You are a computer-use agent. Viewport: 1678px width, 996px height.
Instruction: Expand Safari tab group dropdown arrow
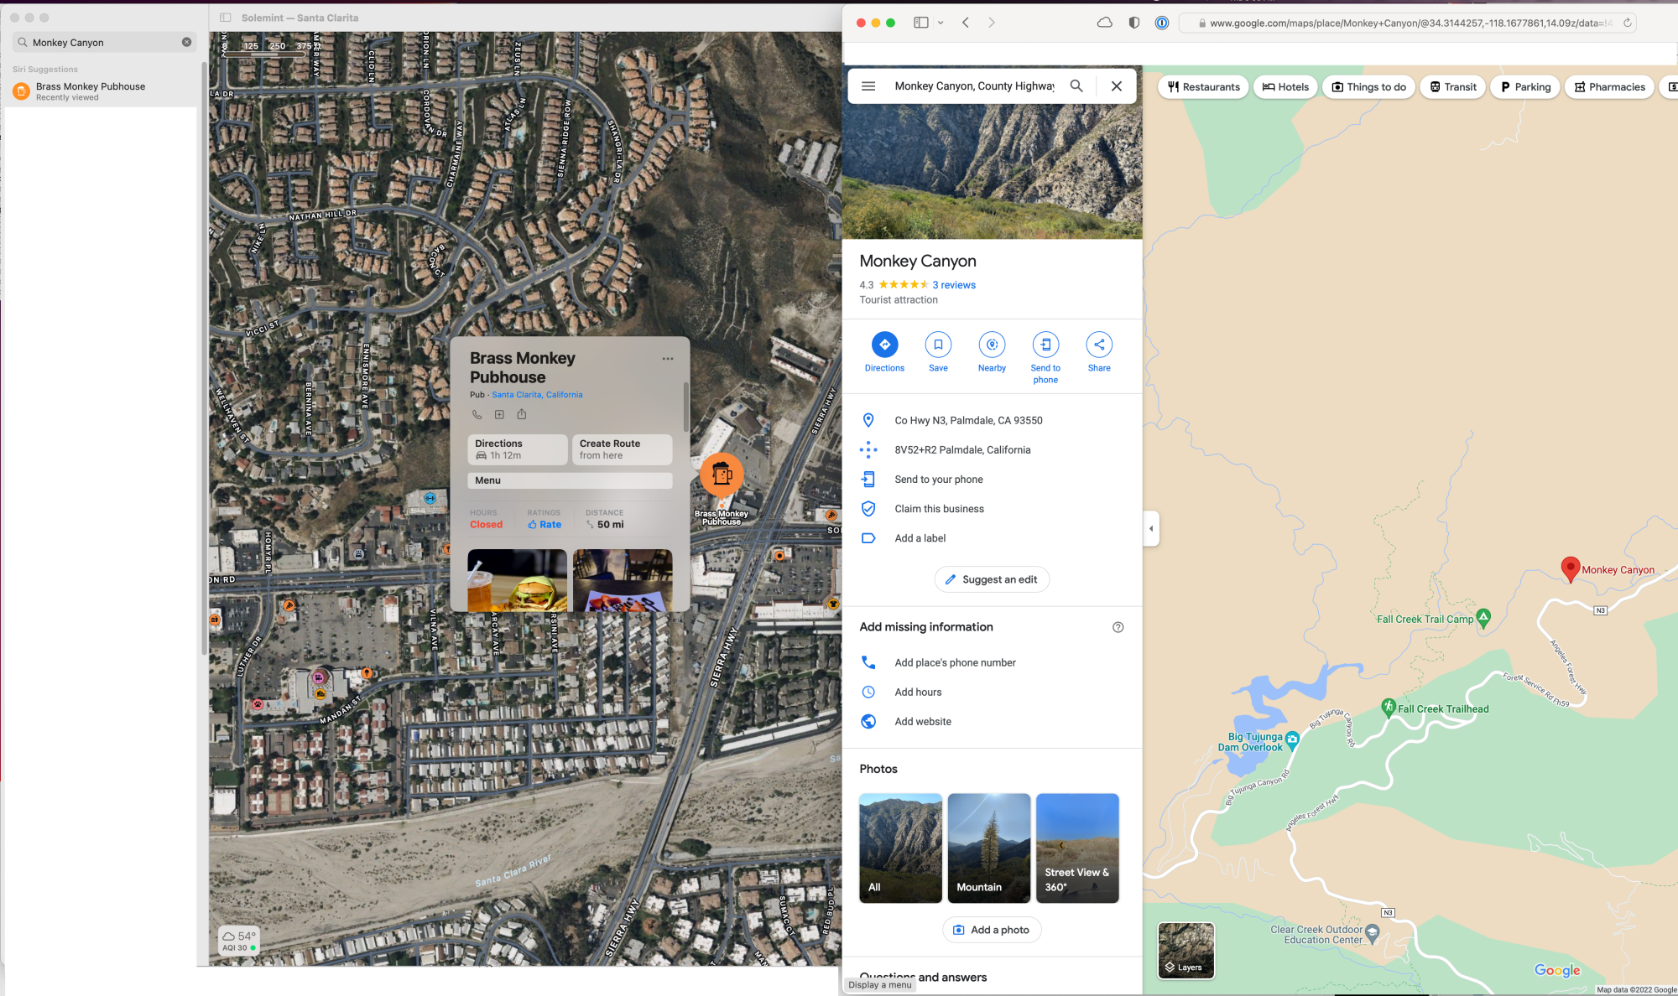941,23
